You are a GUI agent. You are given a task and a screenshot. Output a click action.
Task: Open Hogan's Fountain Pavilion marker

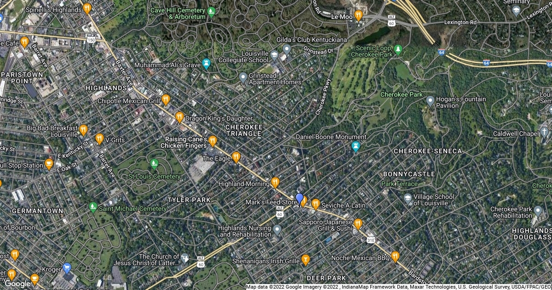[x=430, y=100]
